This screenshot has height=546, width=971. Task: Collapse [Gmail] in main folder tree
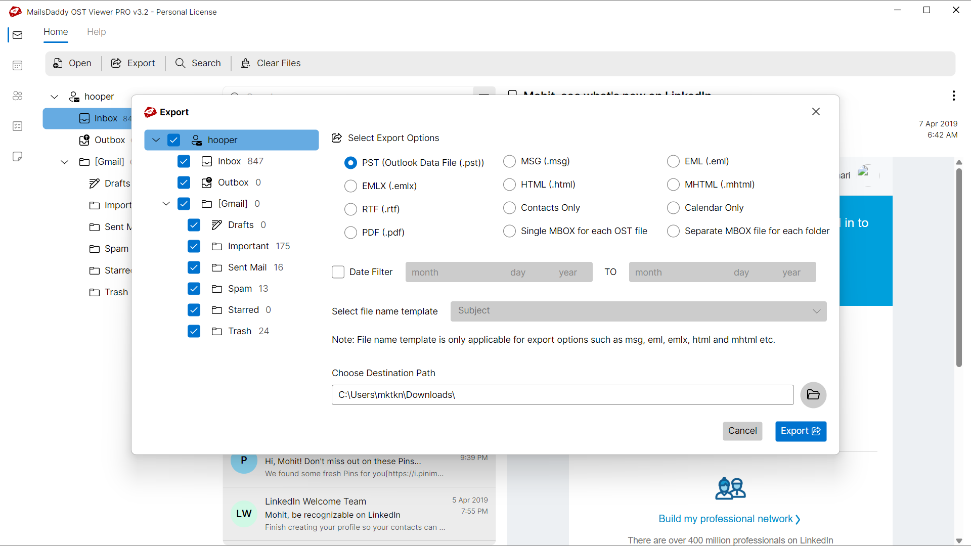tap(64, 162)
